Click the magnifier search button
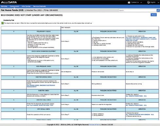The image size is (160, 126). point(158,10)
